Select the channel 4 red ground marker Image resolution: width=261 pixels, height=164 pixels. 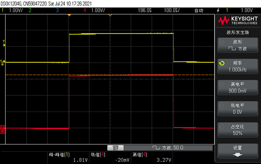pos(3,129)
